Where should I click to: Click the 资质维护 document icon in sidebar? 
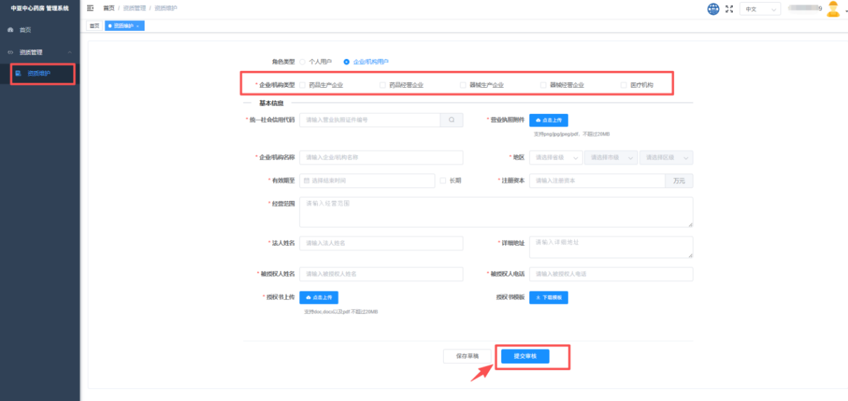pos(18,73)
